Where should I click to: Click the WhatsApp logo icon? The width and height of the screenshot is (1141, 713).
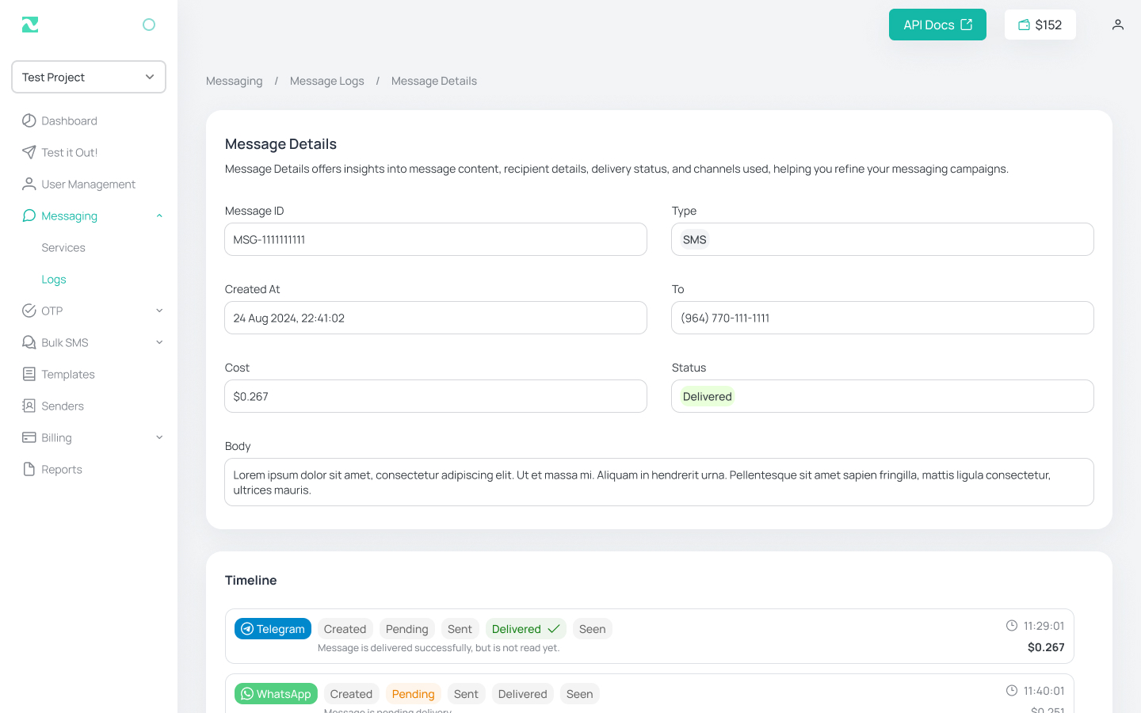coord(247,694)
